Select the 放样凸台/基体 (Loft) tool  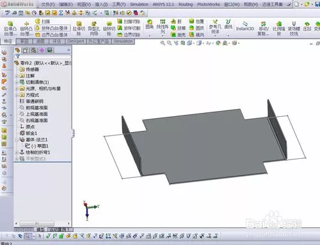pos(52,28)
